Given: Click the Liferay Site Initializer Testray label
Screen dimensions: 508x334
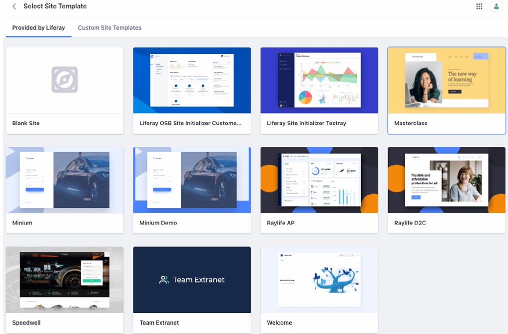Looking at the screenshot, I should (x=307, y=123).
